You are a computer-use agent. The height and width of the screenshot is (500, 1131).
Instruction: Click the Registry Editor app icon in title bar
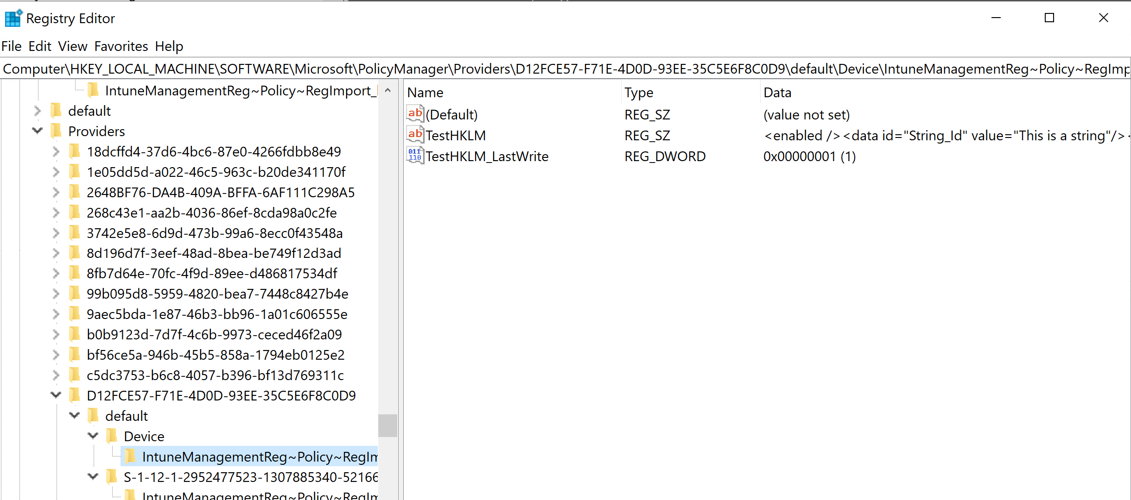click(x=13, y=19)
